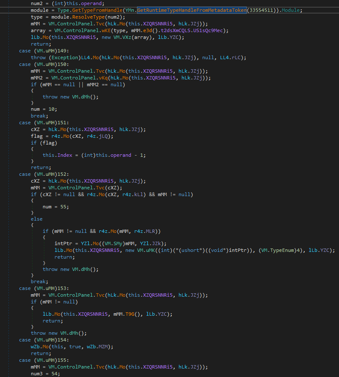Click 'if (flag)' statement
Image resolution: width=339 pixels, height=377 pixels.
[x=44, y=143]
